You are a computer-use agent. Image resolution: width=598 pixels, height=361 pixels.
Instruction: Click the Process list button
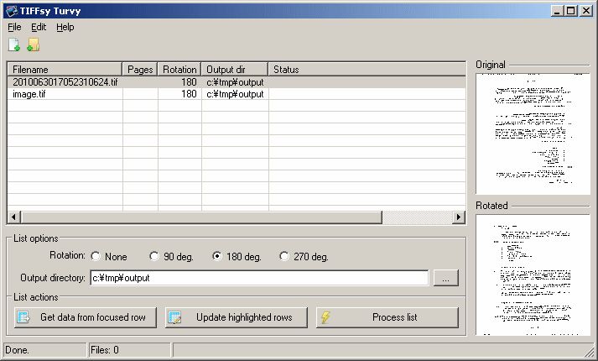387,317
